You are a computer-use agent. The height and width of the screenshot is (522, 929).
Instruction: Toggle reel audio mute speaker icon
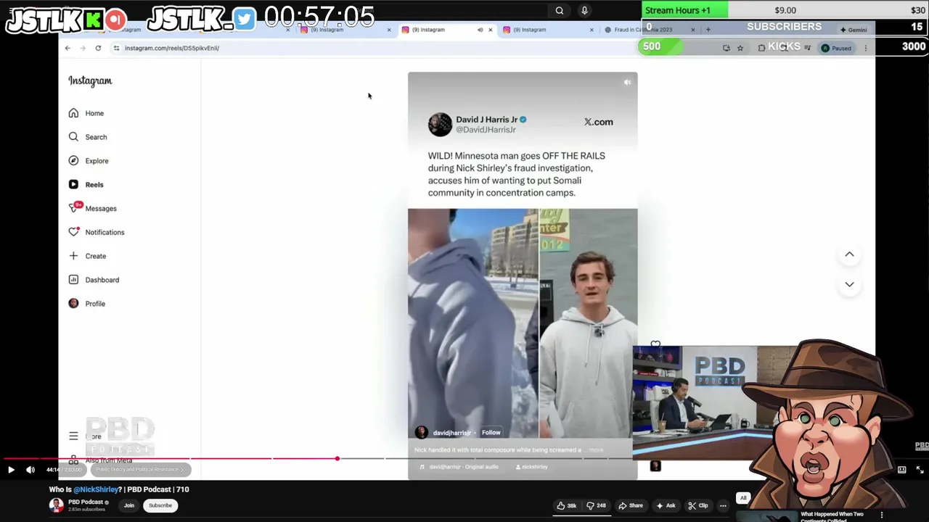click(627, 82)
